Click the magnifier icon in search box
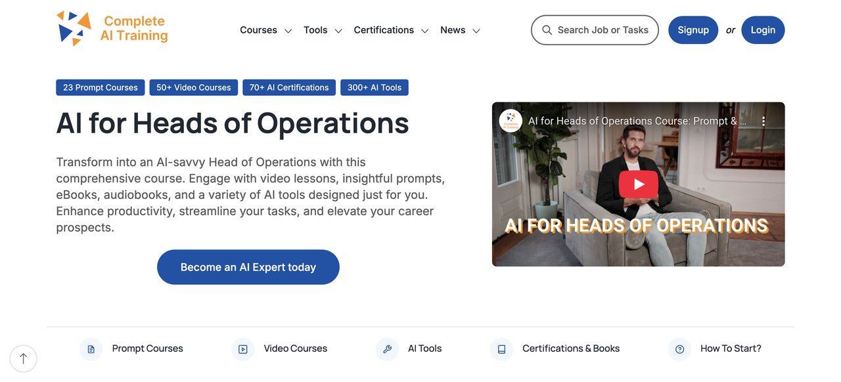The image size is (841, 382). click(x=547, y=30)
